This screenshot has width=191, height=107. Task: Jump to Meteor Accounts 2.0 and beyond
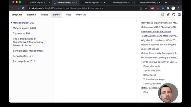[x=158, y=45]
